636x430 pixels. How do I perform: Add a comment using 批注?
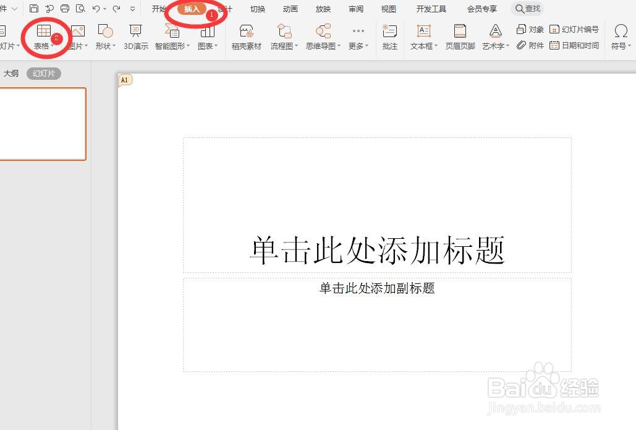(390, 37)
